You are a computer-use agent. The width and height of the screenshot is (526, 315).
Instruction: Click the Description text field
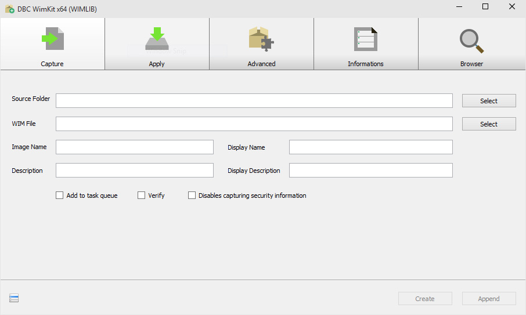135,171
